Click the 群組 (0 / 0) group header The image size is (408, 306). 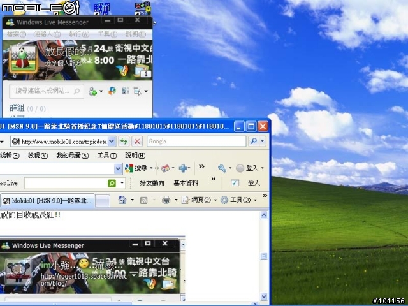[x=27, y=108]
